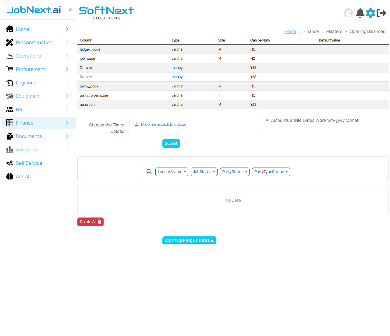Screen dimensions: 390x336
Task: Click the logout arrow icon
Action: (x=381, y=13)
